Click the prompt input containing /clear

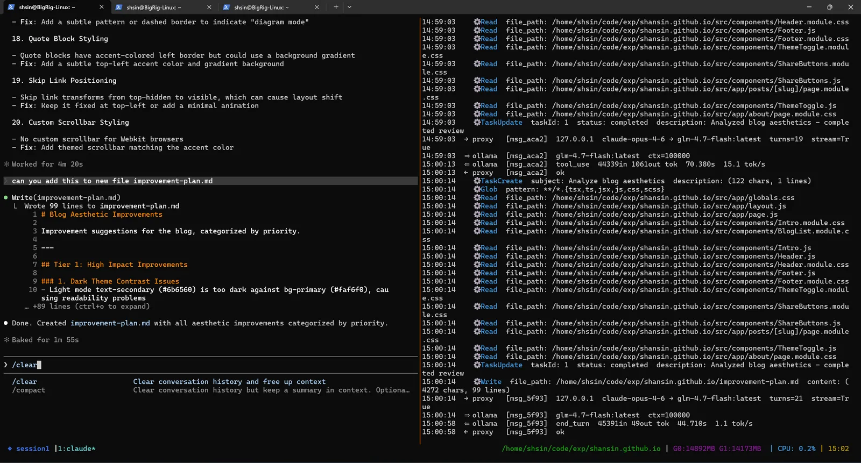pyautogui.click(x=161, y=365)
